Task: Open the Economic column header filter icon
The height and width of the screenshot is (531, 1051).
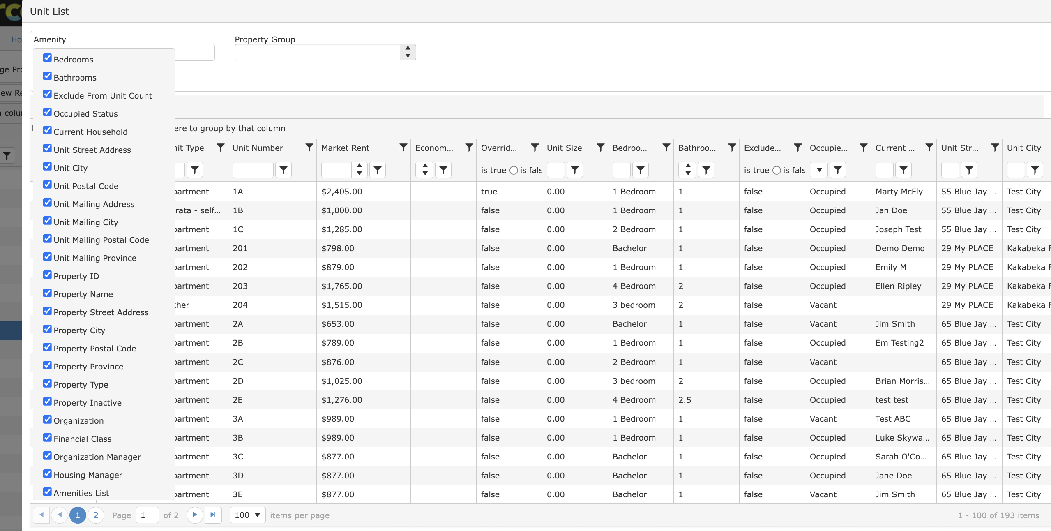Action: (x=469, y=148)
